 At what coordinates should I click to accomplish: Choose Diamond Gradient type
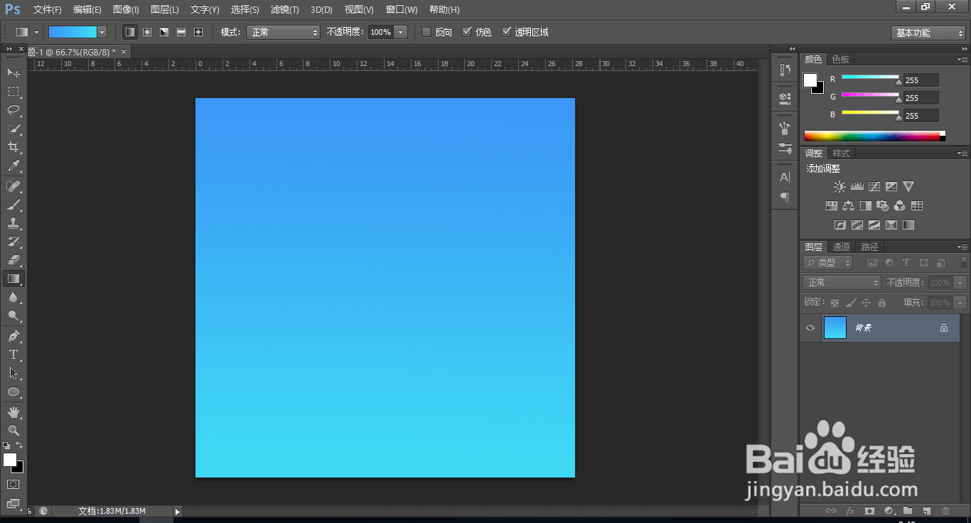pos(198,32)
